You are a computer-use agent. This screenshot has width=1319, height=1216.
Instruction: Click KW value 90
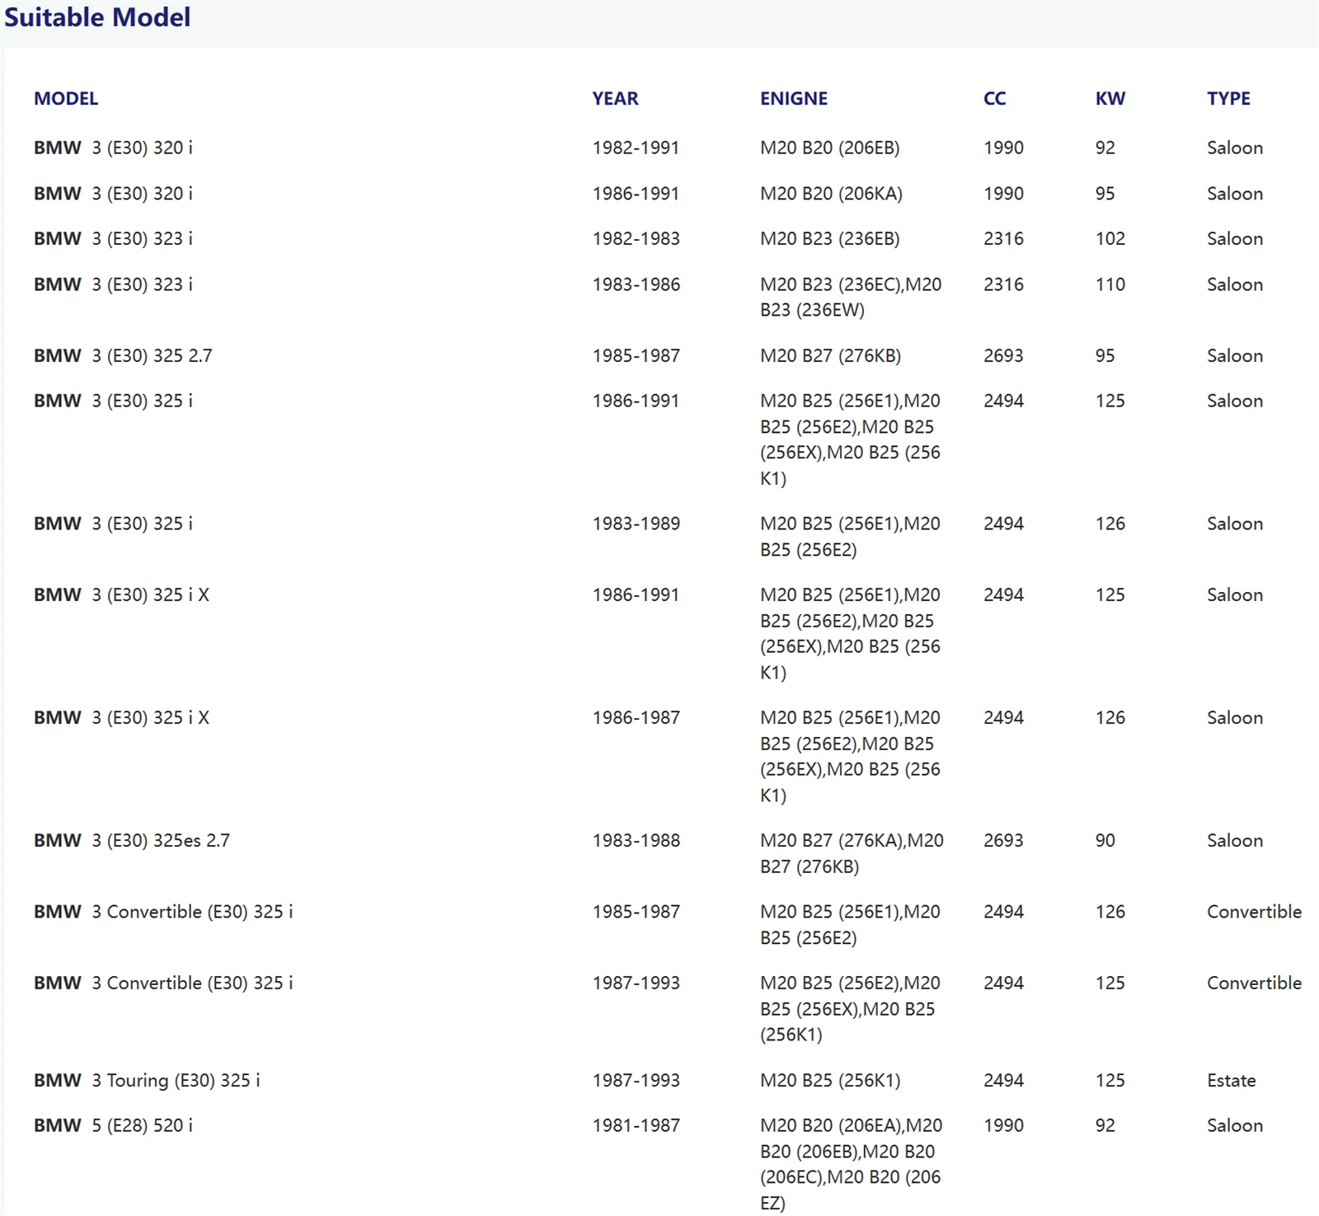coord(1105,841)
